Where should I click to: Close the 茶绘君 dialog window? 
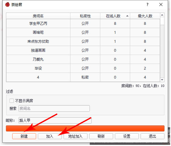click(161, 5)
